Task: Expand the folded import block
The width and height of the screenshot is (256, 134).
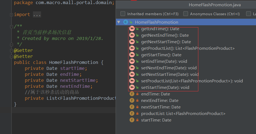Action: tap(11, 15)
